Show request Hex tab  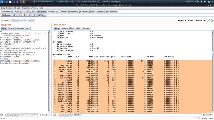point(28,28)
